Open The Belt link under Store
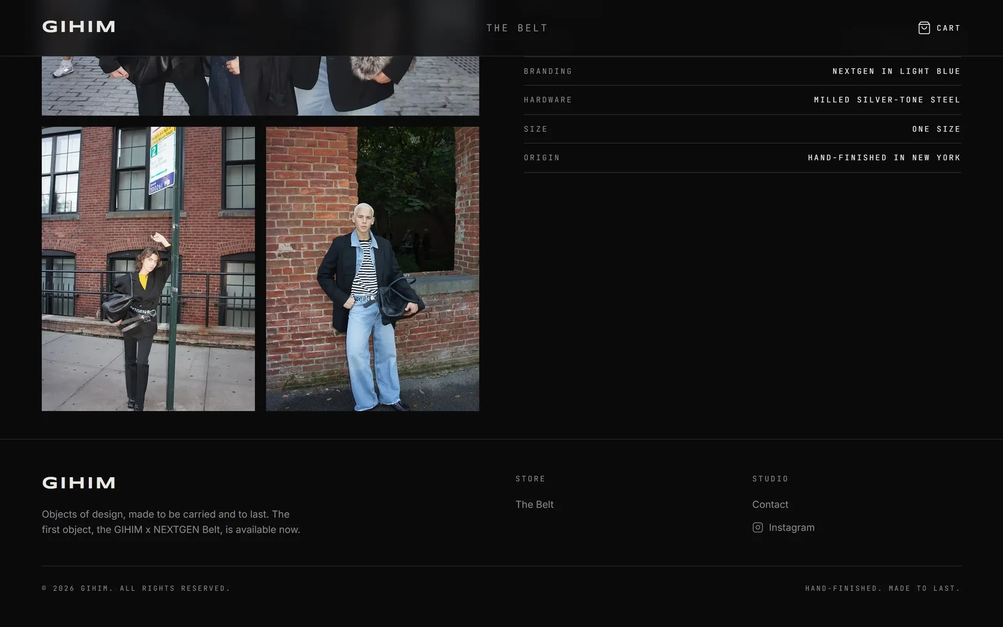 [534, 504]
